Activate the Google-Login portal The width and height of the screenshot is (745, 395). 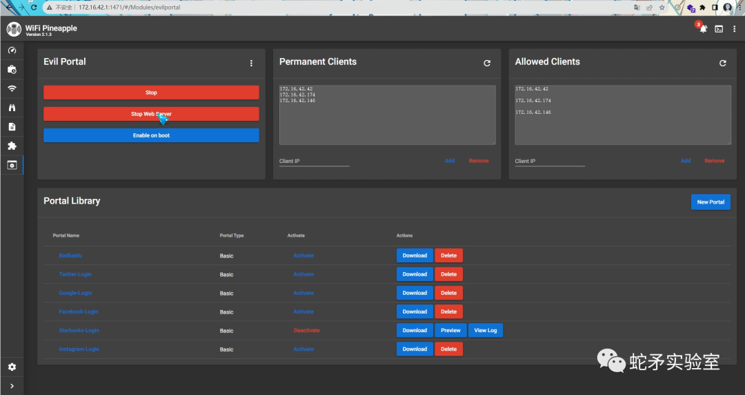point(304,293)
